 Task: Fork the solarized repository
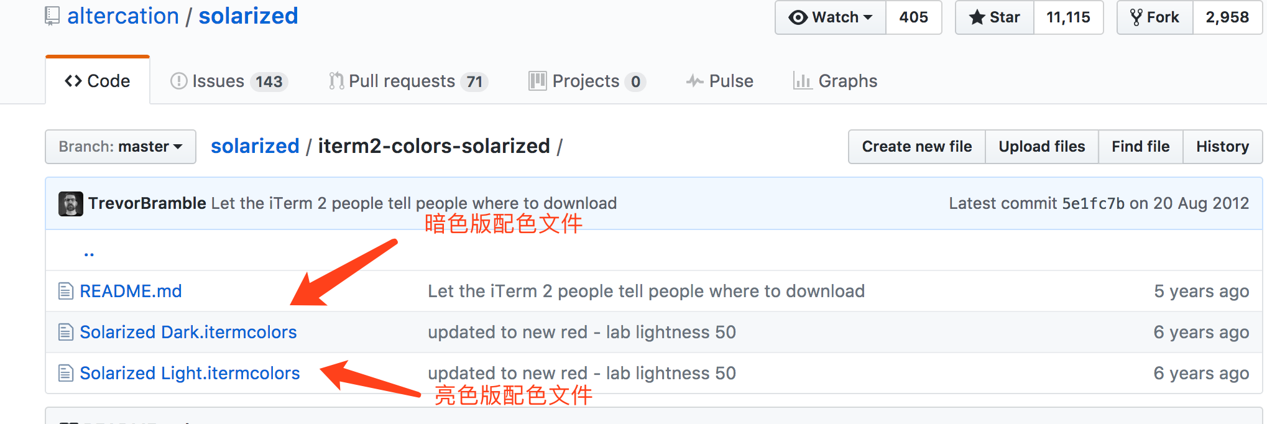coord(1155,17)
